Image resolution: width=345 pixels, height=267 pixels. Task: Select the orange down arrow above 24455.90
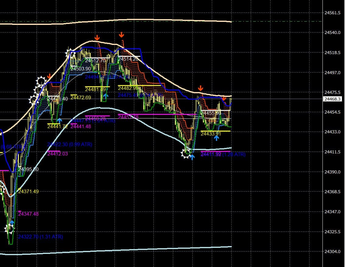pos(224,99)
